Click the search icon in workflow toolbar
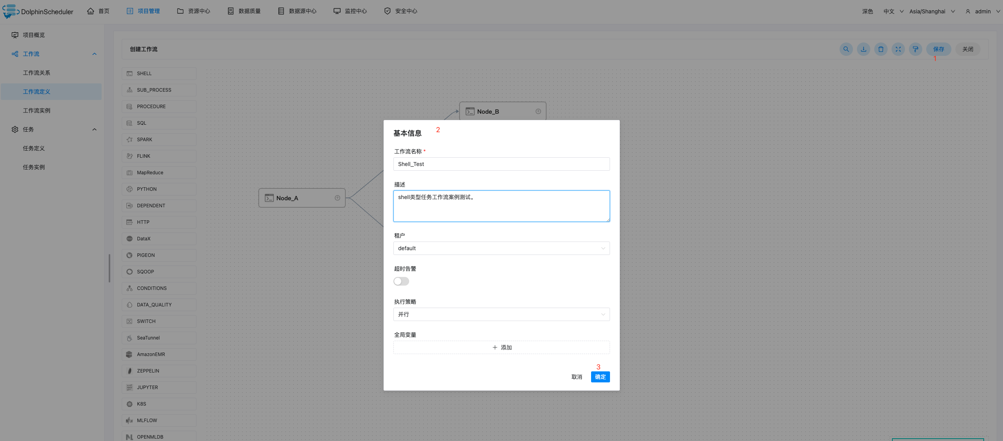The width and height of the screenshot is (1003, 441). click(846, 49)
